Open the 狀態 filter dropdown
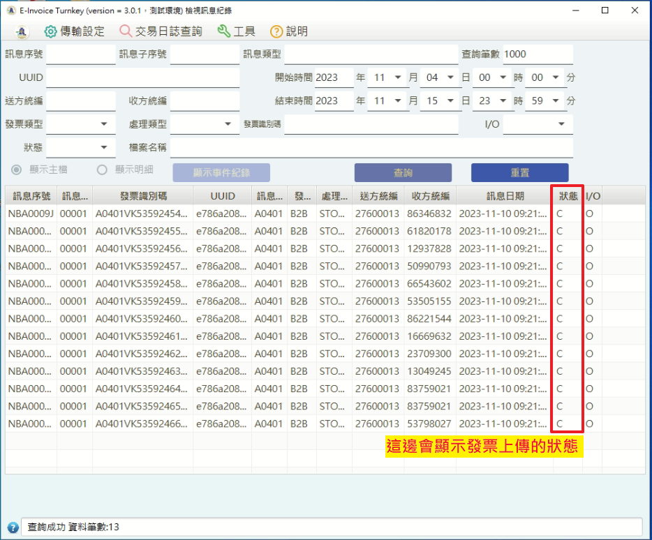The image size is (652, 540). [x=81, y=148]
